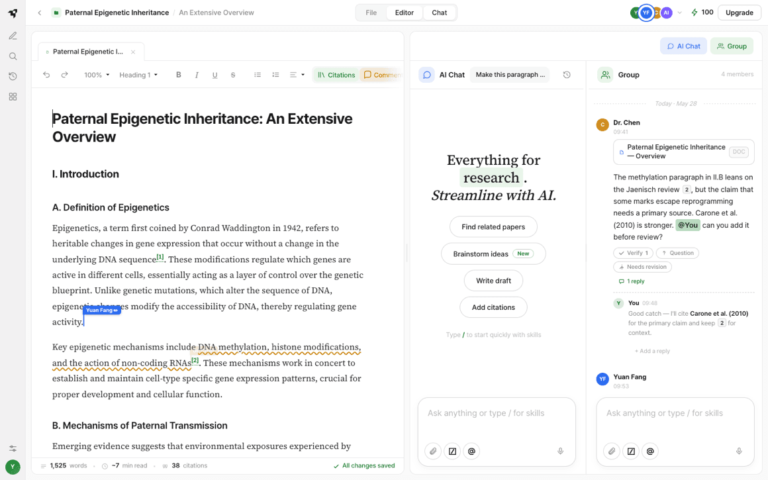Start voice input in Group chat
This screenshot has width=768, height=480.
click(x=739, y=451)
